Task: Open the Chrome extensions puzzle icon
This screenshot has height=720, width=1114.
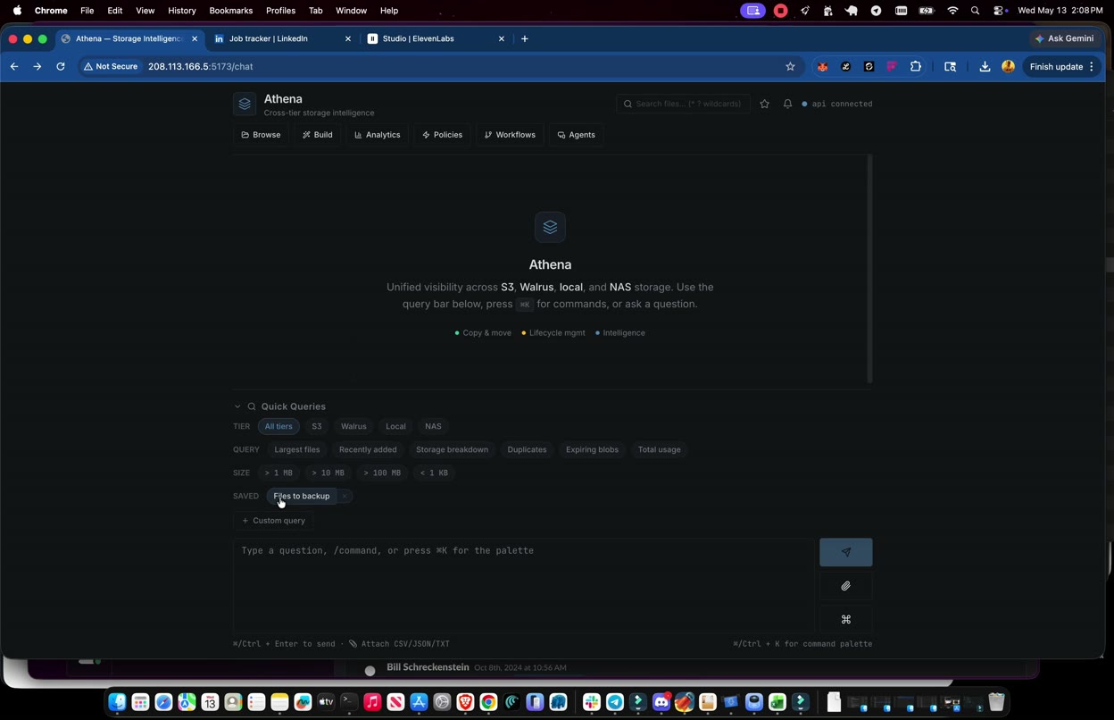Action: pos(915,67)
